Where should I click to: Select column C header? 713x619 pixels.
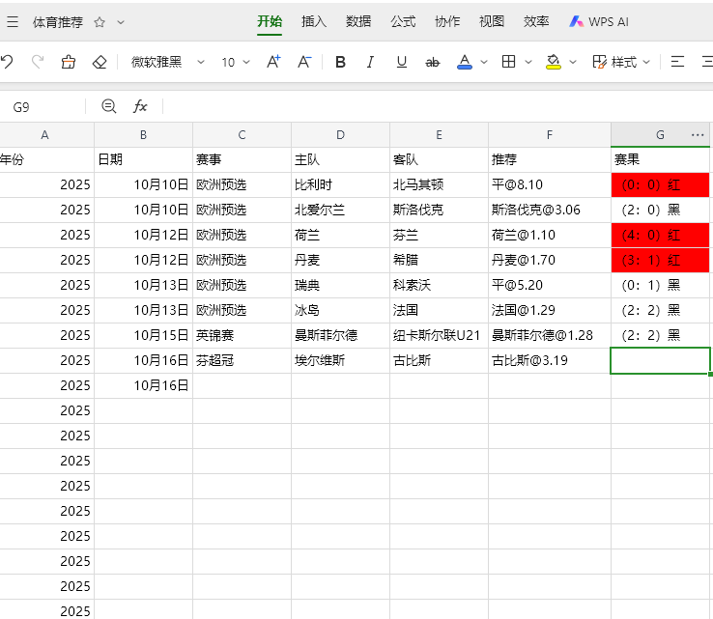pyautogui.click(x=242, y=135)
